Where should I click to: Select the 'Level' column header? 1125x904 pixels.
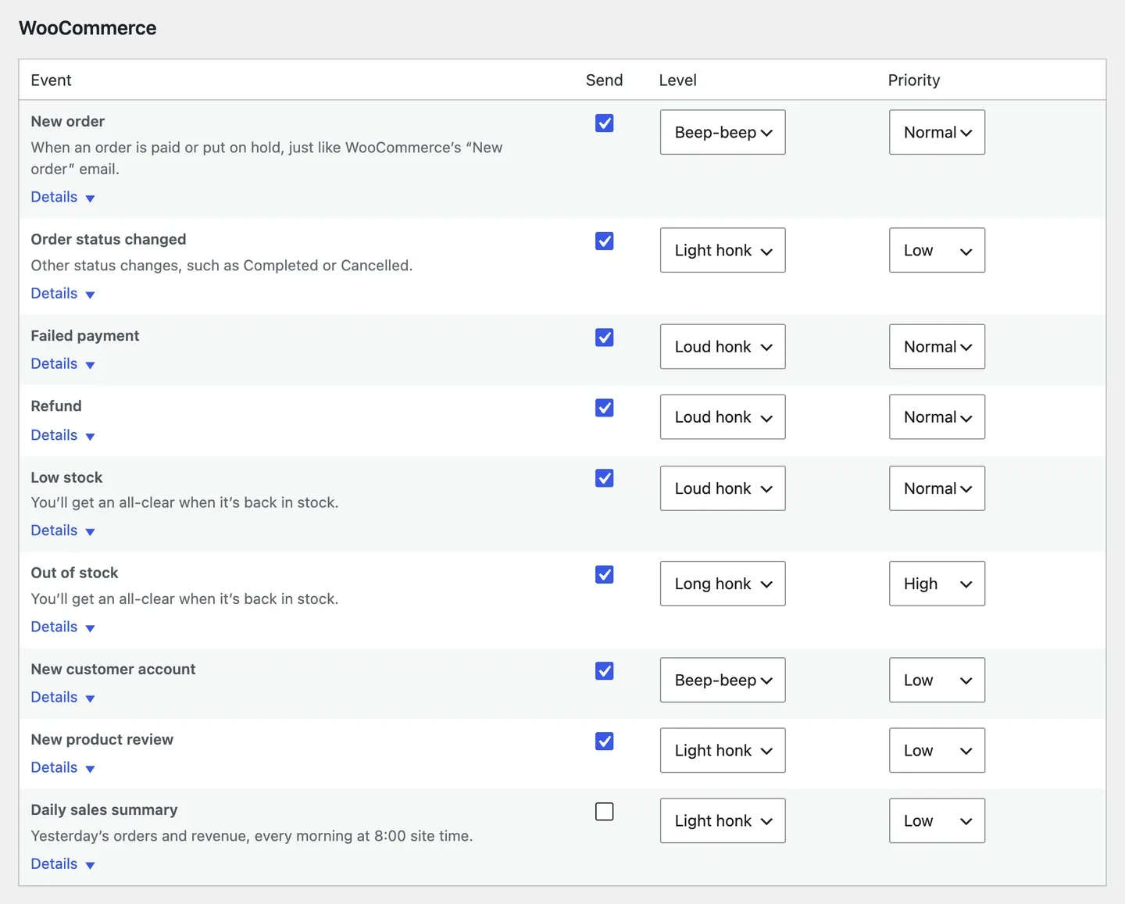tap(677, 80)
